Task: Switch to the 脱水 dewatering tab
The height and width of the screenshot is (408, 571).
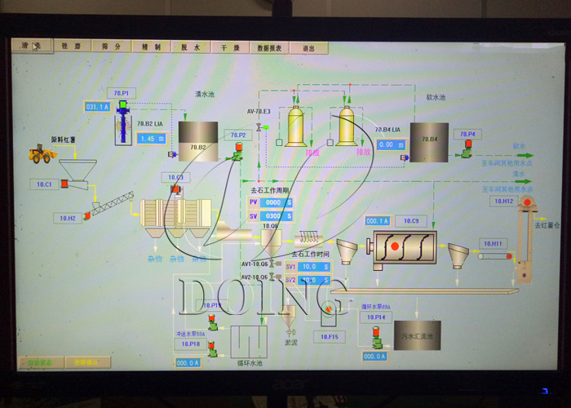Action: coord(190,47)
